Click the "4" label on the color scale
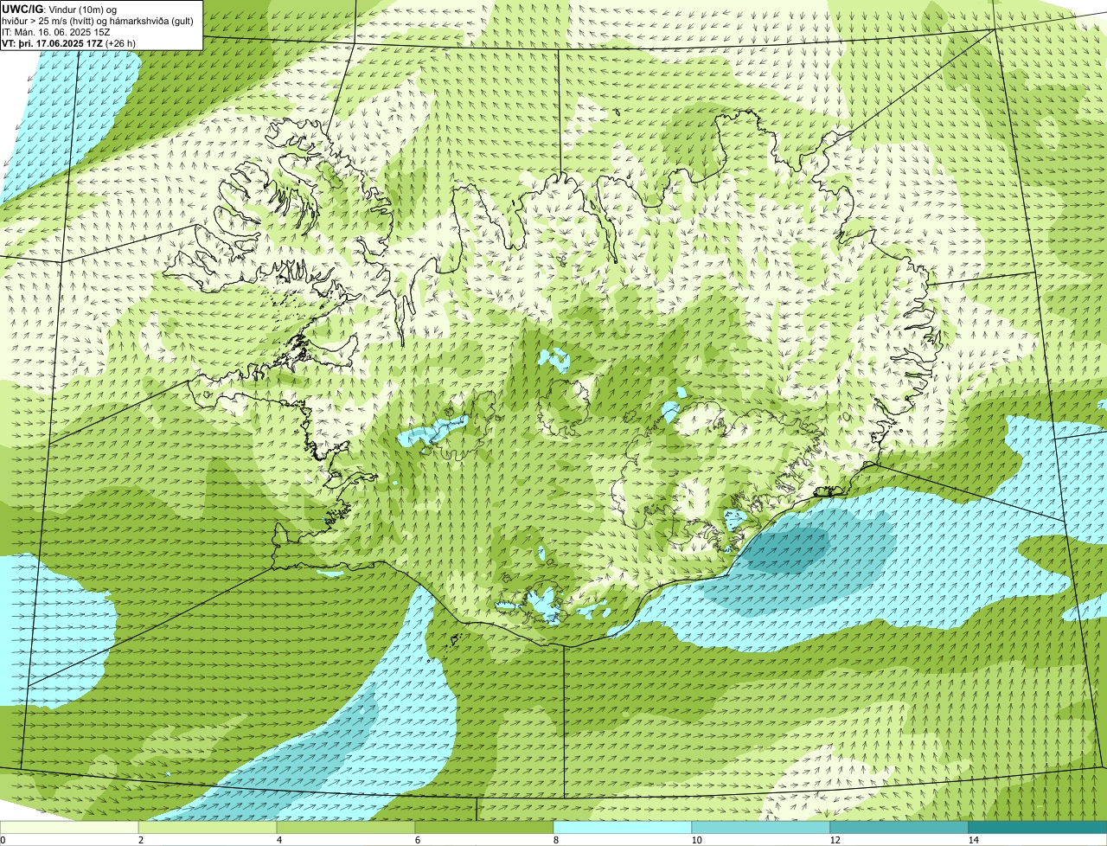This screenshot has width=1107, height=846. 279,840
